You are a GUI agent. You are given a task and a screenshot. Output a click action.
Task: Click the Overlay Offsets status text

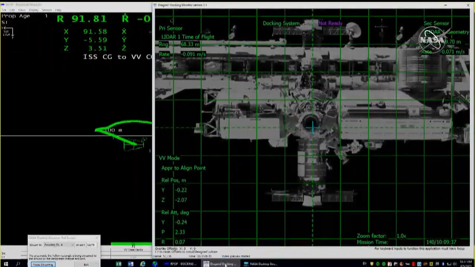[175, 248]
